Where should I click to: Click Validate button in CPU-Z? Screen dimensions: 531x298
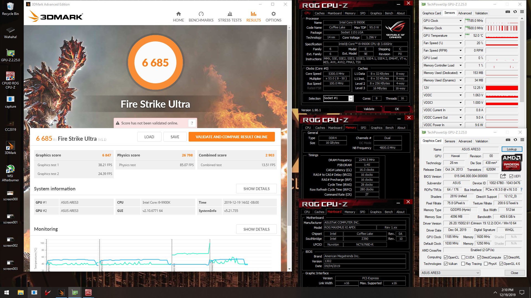click(369, 109)
